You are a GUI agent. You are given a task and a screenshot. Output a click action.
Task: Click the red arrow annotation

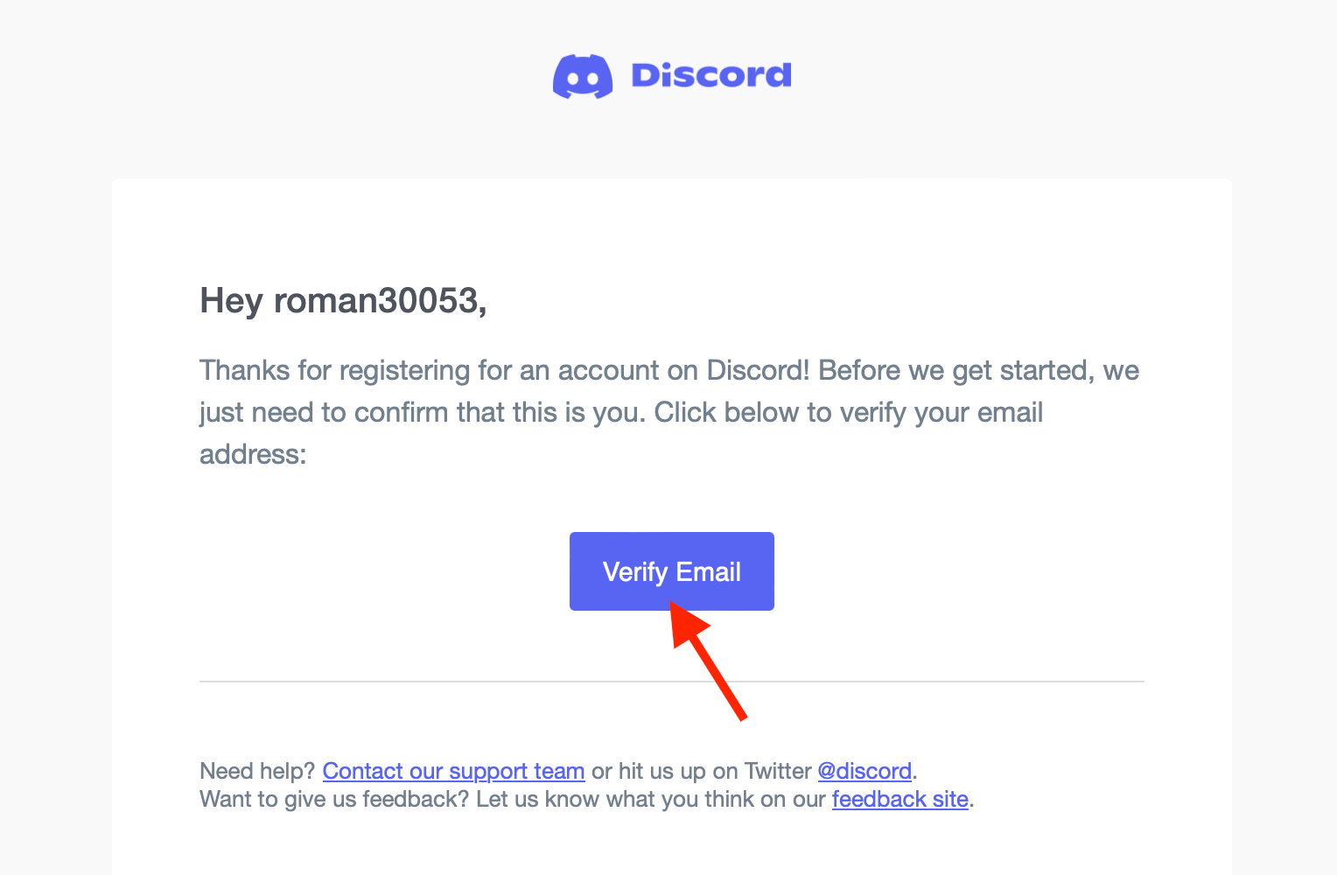pyautogui.click(x=710, y=664)
